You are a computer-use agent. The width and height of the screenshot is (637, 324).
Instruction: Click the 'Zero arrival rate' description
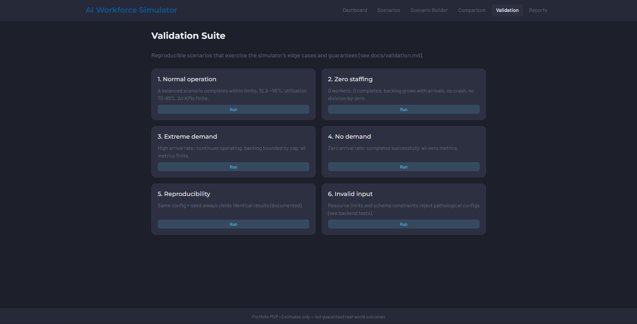click(393, 148)
